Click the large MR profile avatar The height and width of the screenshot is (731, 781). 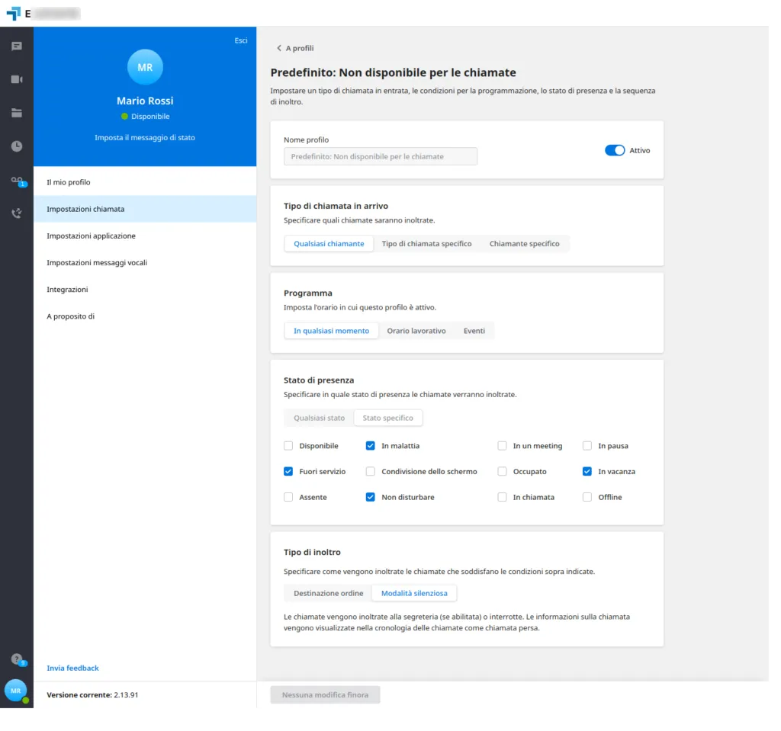click(145, 67)
